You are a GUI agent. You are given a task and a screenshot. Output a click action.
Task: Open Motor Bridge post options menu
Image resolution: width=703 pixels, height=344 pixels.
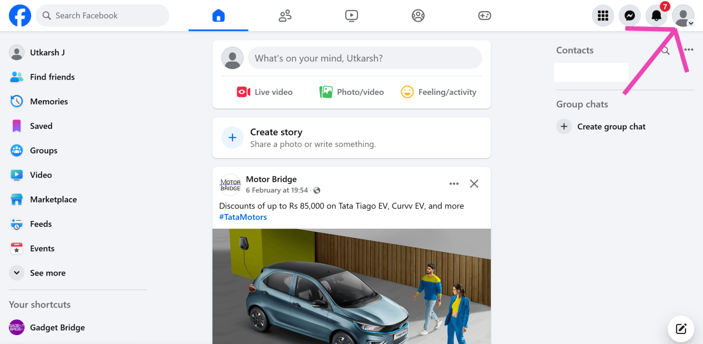454,184
